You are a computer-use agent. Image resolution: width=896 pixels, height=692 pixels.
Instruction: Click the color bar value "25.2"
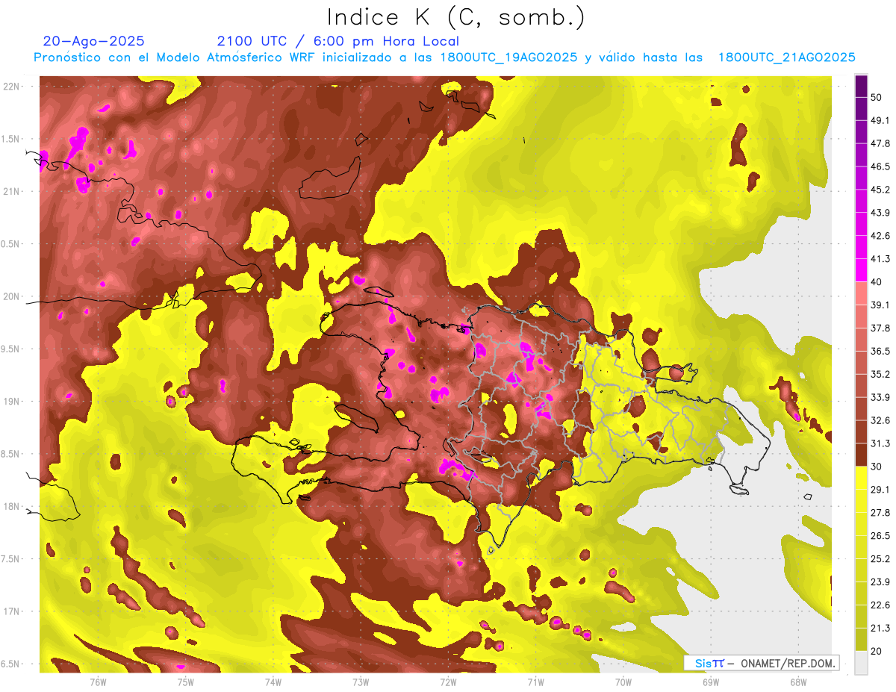[880, 559]
